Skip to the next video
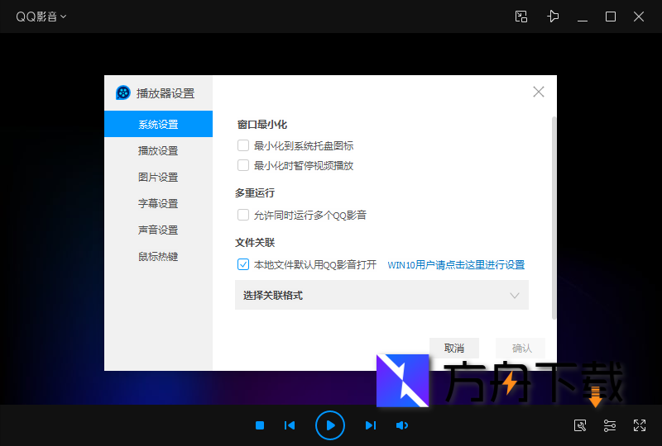 pos(370,425)
